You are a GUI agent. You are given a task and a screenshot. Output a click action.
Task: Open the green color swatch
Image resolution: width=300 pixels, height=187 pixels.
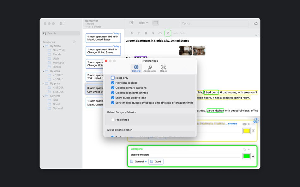click(246, 156)
